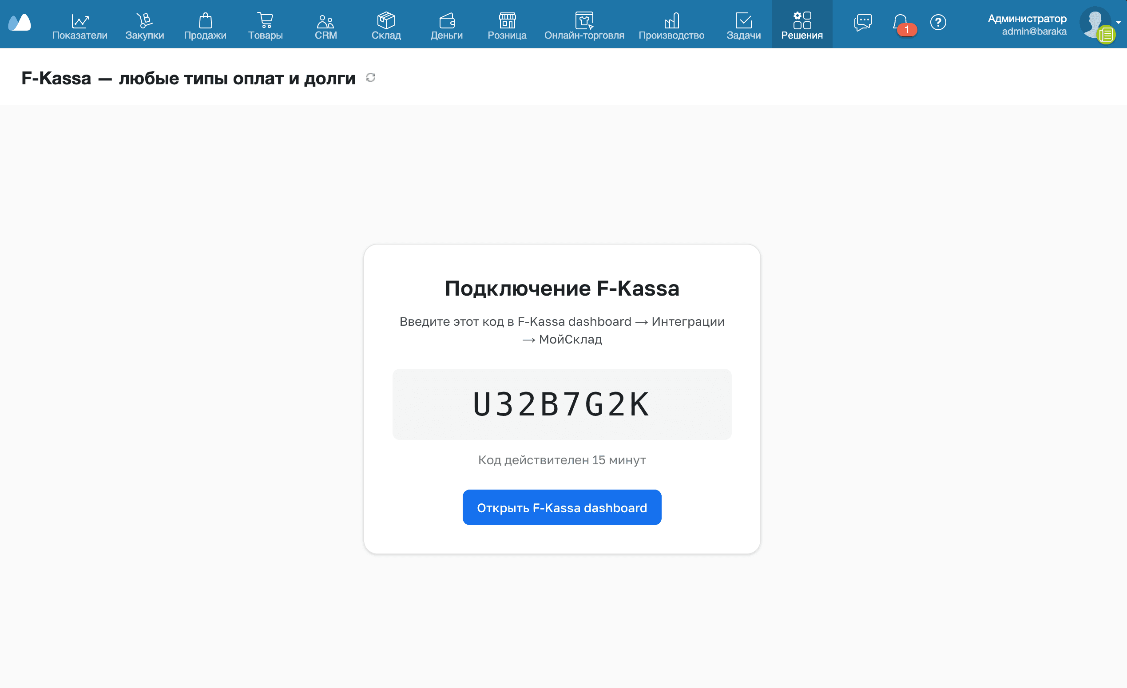Open the Производство section
1127x688 pixels.
[x=671, y=26]
